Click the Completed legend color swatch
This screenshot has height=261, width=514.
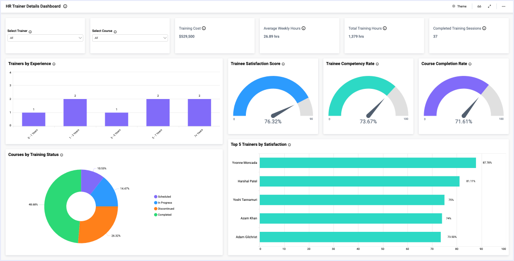tap(156, 215)
